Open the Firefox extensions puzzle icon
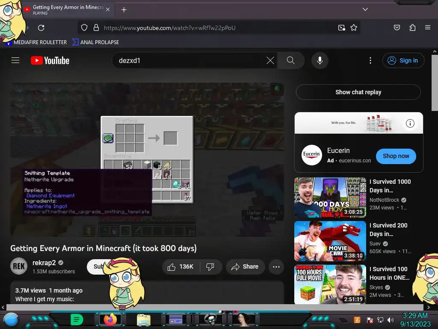Screen dimensions: 438x329 pos(412,27)
